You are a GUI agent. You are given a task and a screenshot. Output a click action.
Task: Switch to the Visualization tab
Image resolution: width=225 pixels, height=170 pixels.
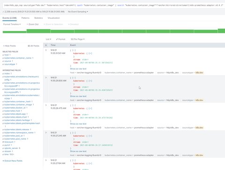(x=54, y=18)
